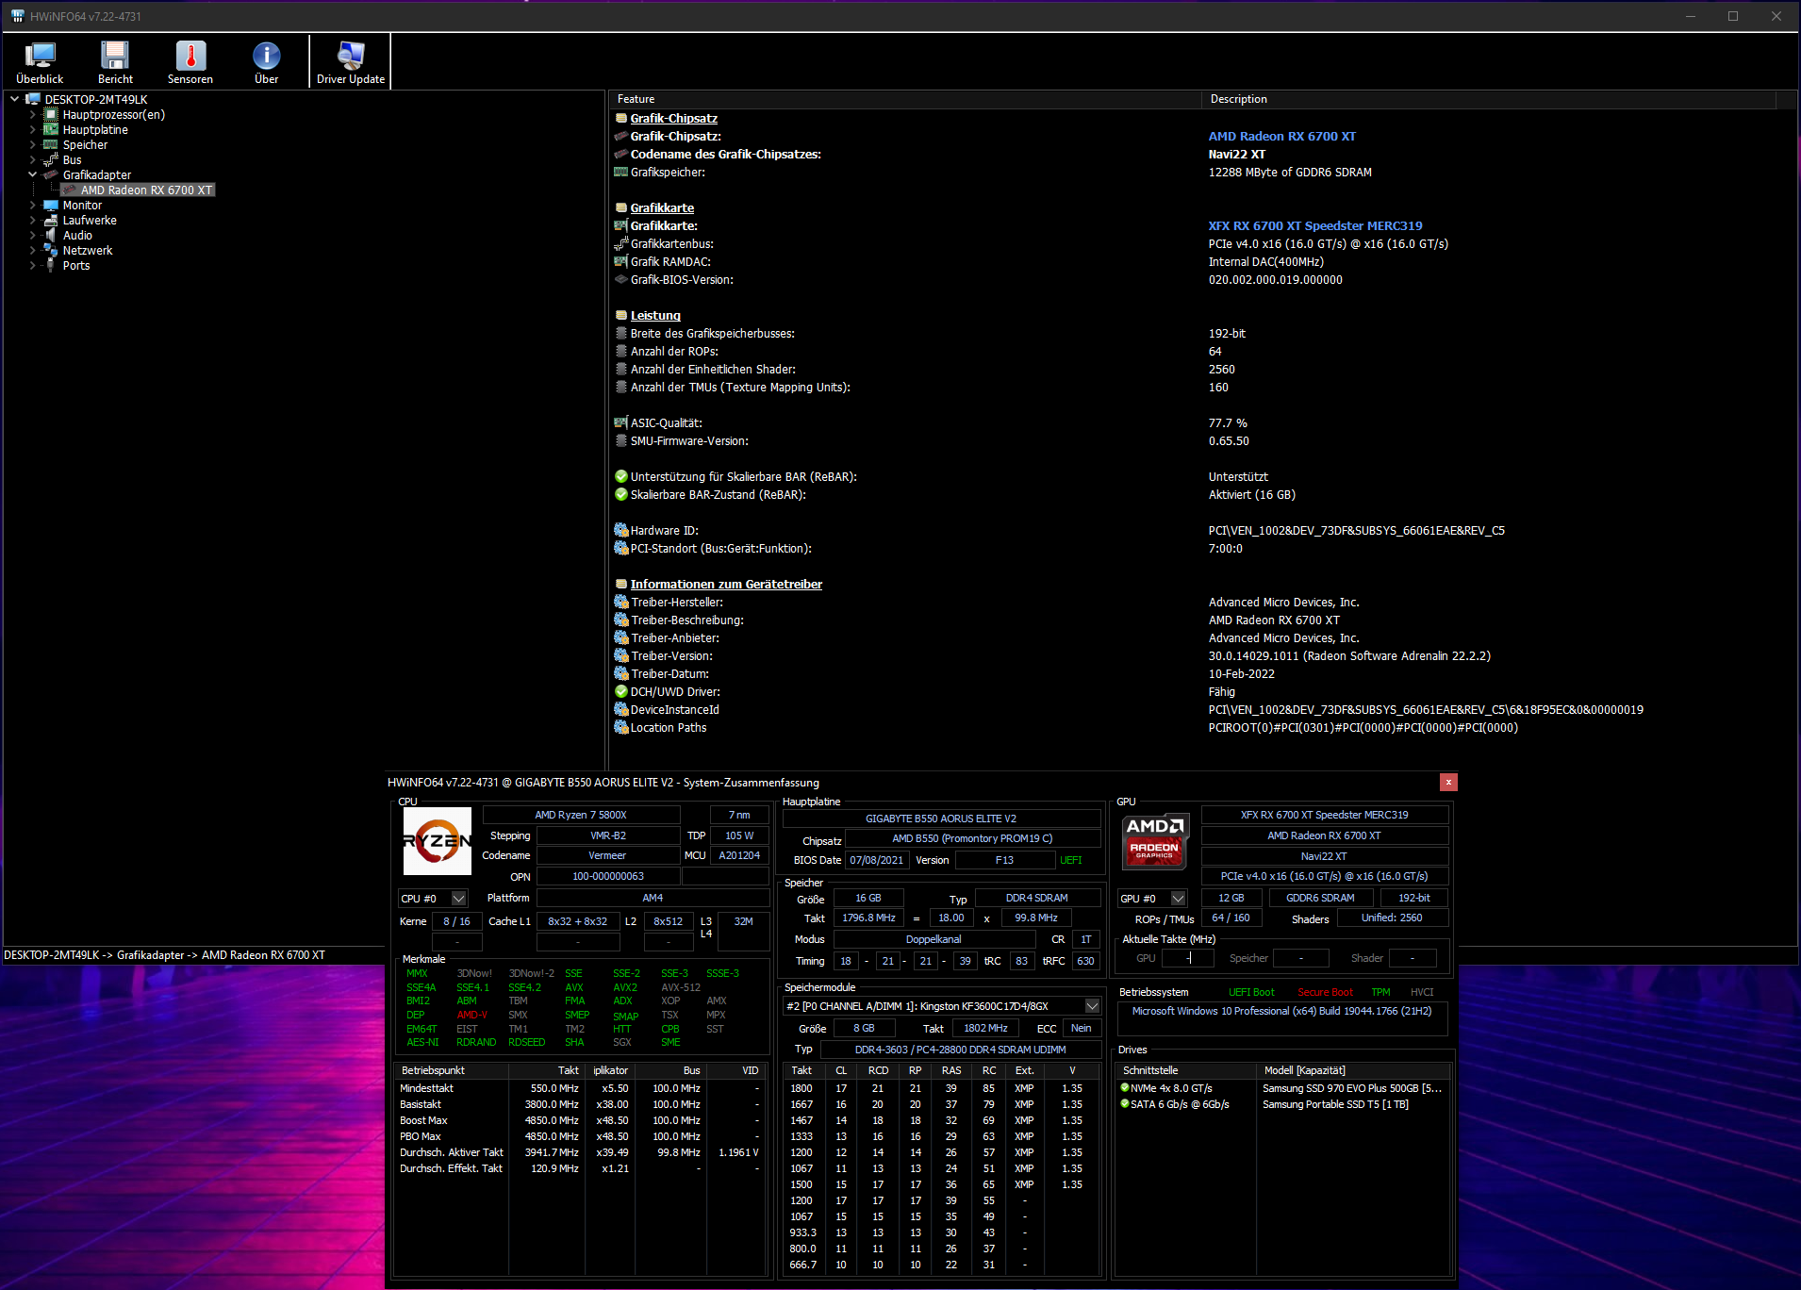Collapse the DESKTOP-2MT49LK root node
Image resolution: width=1801 pixels, height=1290 pixels.
pos(15,99)
